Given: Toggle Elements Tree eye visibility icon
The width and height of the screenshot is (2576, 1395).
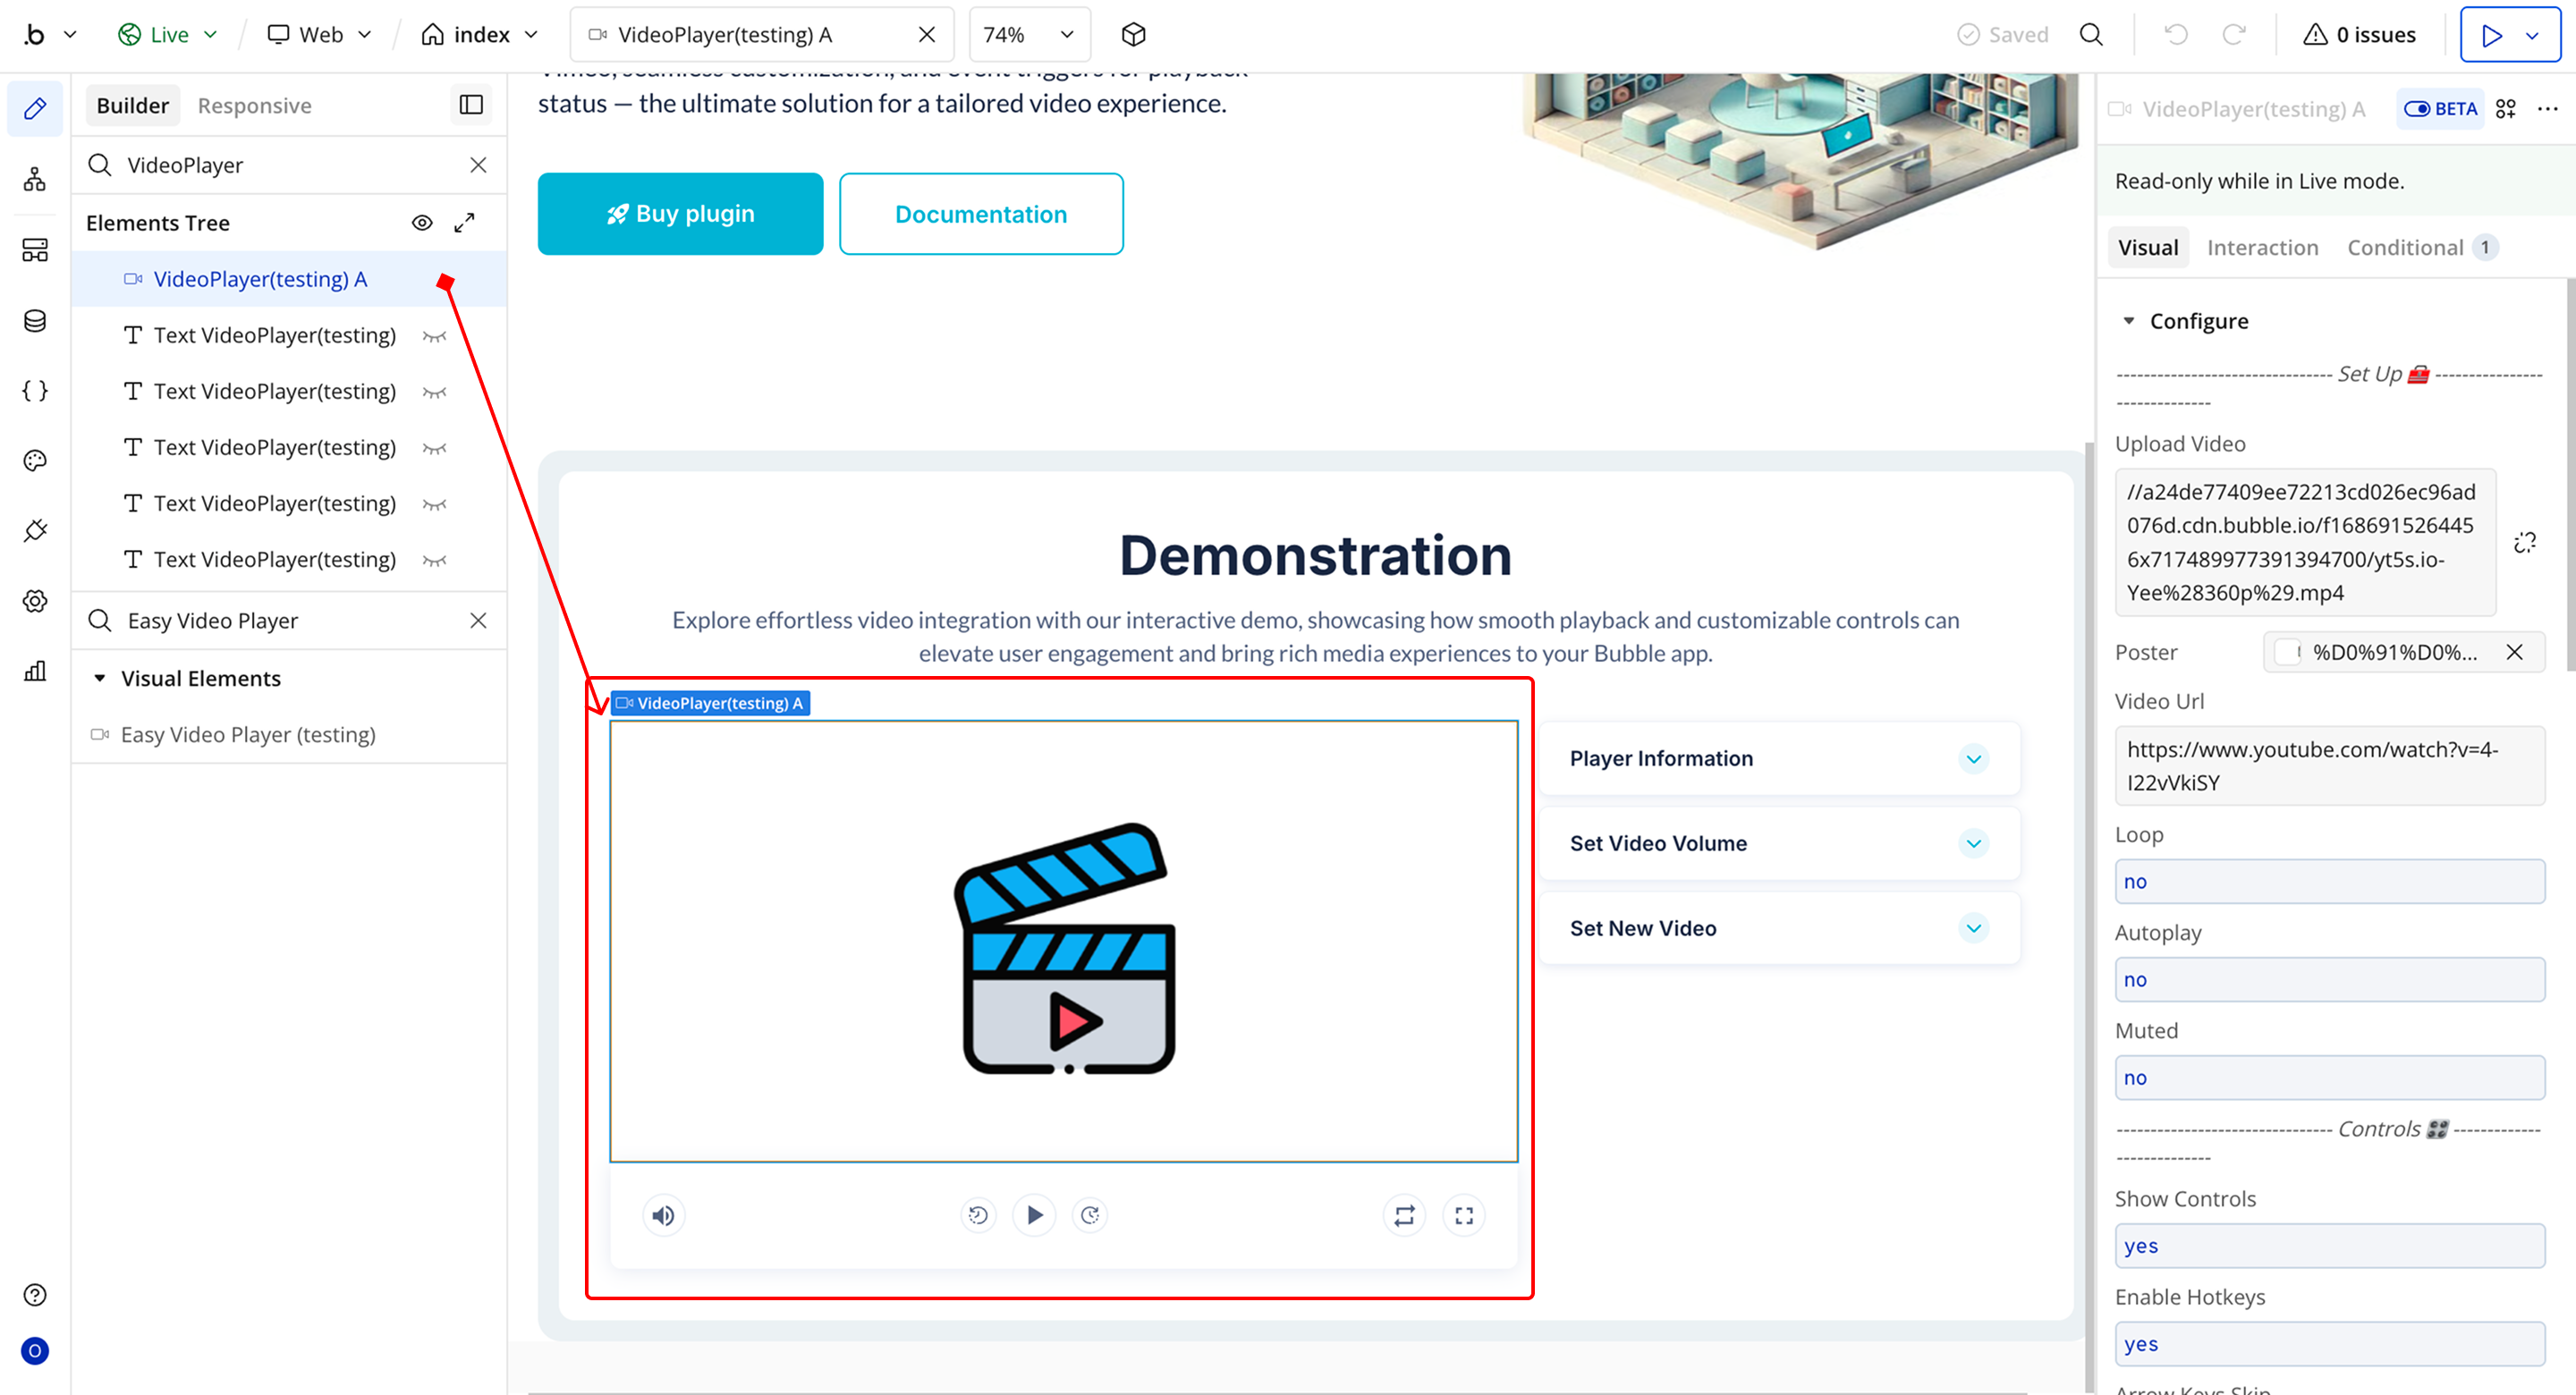Looking at the screenshot, I should (x=422, y=223).
